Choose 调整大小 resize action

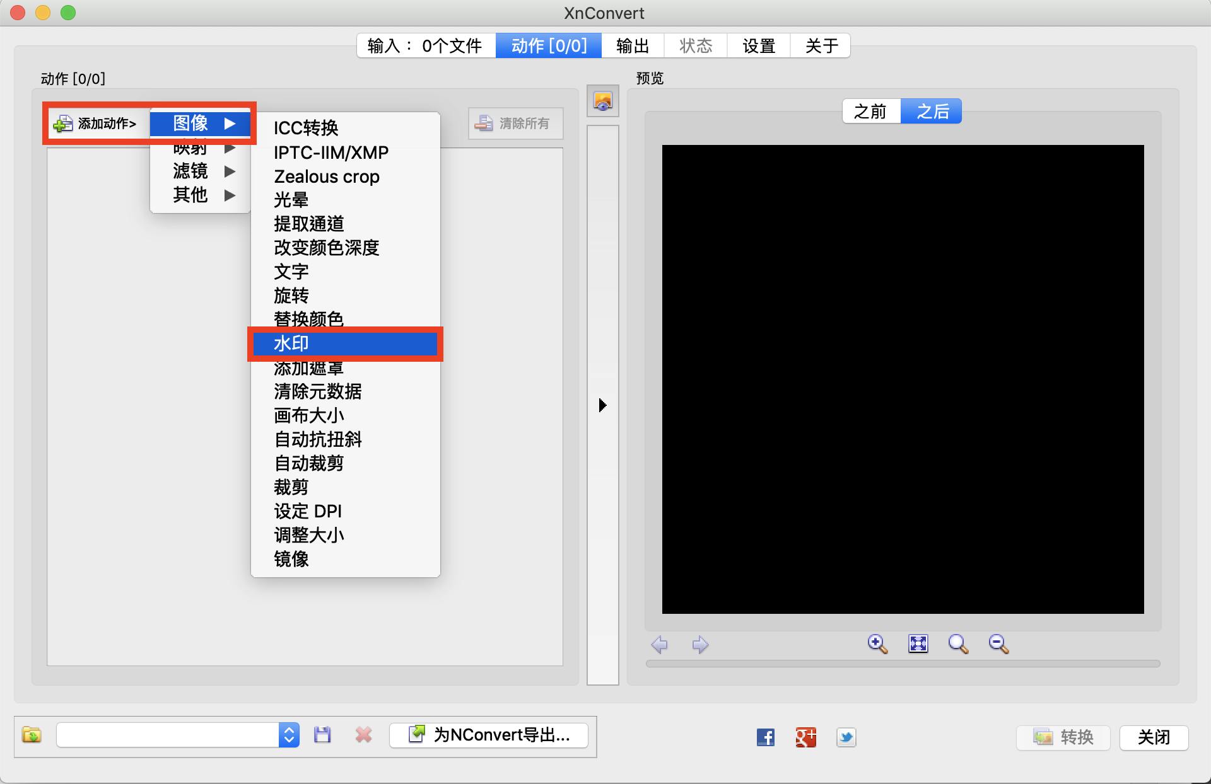click(345, 535)
